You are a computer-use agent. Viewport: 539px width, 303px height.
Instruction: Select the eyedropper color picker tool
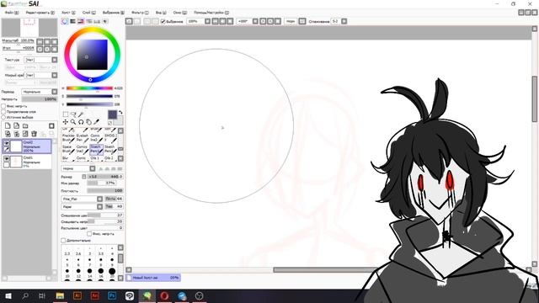tap(97, 122)
